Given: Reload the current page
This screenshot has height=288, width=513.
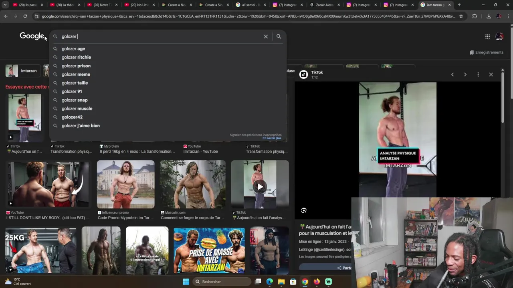Looking at the screenshot, I should tap(25, 16).
